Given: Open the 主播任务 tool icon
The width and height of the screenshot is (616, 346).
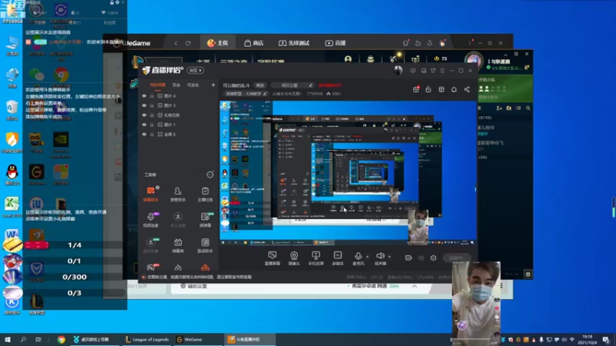Looking at the screenshot, I should 205,194.
